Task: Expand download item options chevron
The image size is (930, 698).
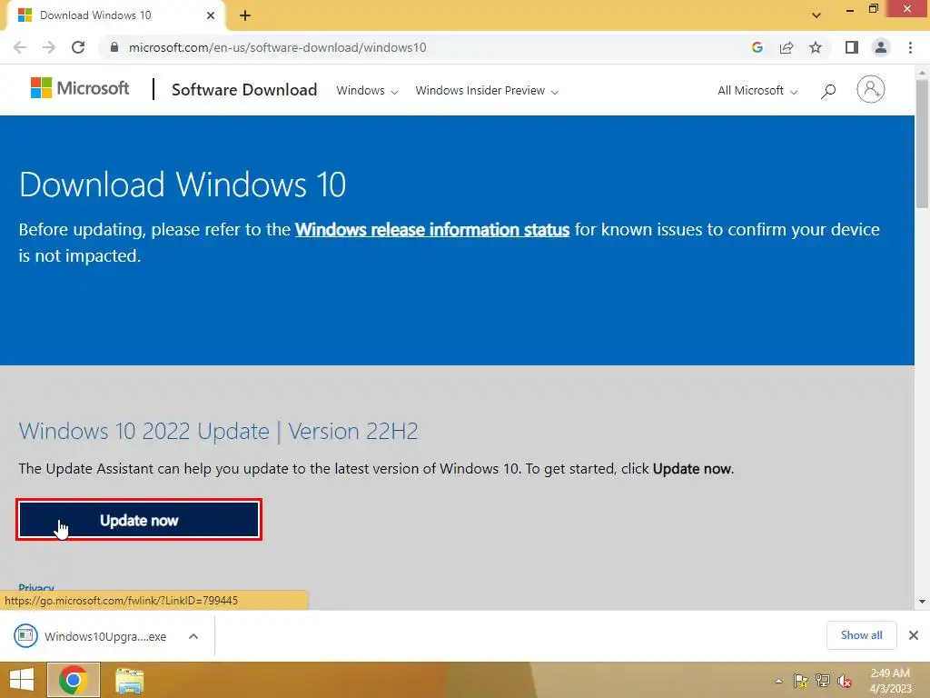Action: [x=193, y=636]
